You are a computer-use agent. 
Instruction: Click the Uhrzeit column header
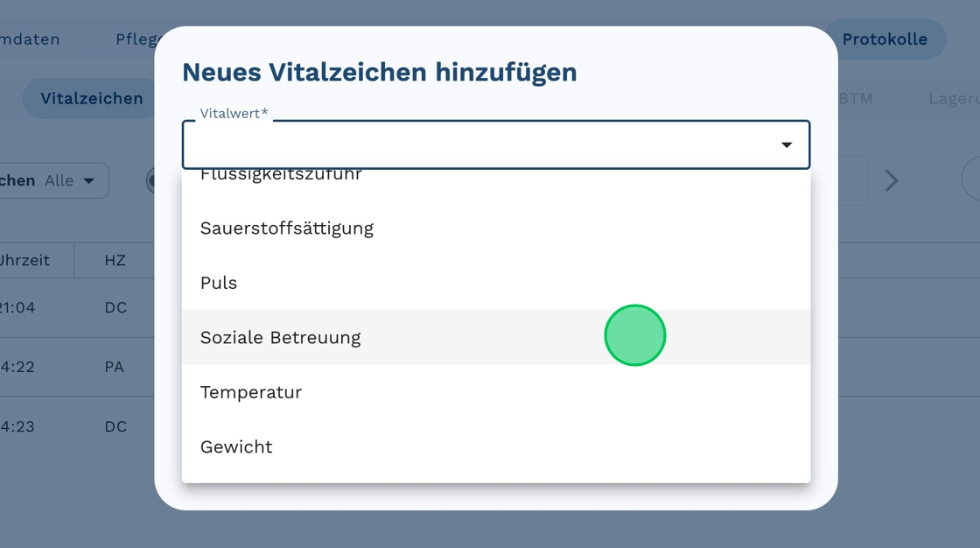(24, 260)
